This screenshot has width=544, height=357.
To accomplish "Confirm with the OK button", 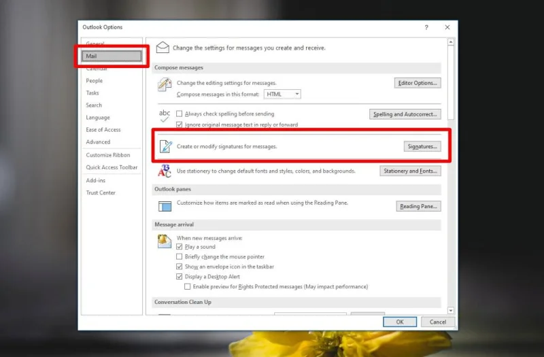I will point(400,322).
